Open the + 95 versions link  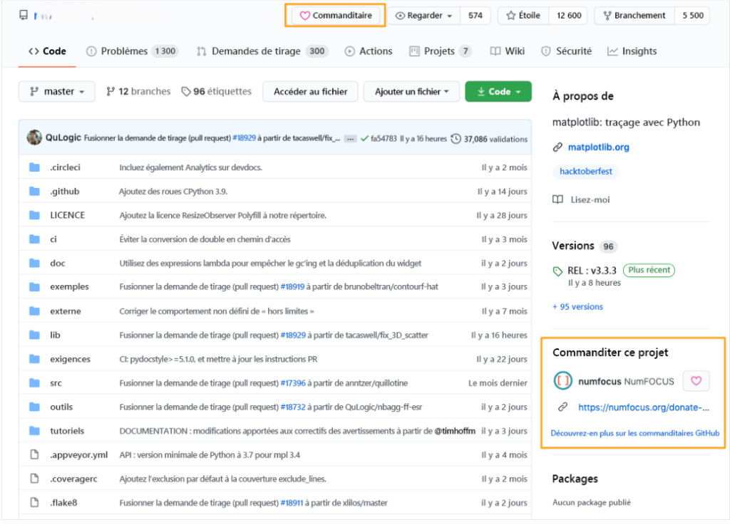click(577, 306)
